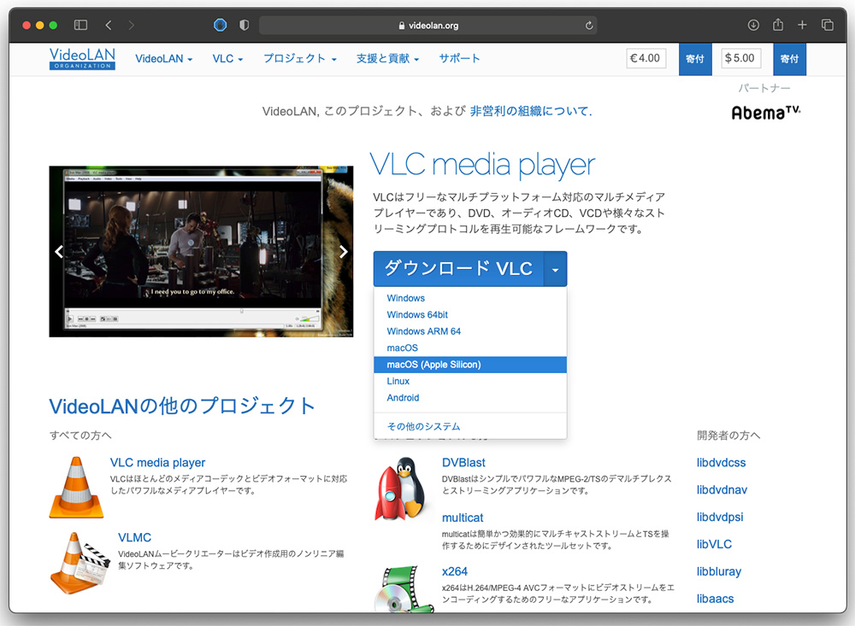The width and height of the screenshot is (855, 626).
Task: Open the libdvdnav developer link
Action: coord(722,490)
